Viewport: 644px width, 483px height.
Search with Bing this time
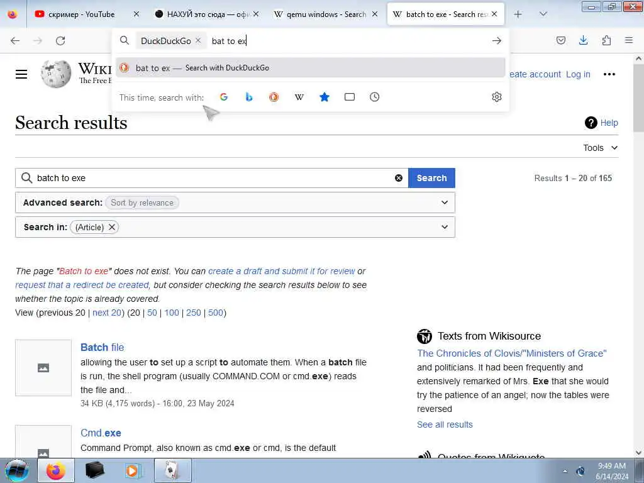249,97
